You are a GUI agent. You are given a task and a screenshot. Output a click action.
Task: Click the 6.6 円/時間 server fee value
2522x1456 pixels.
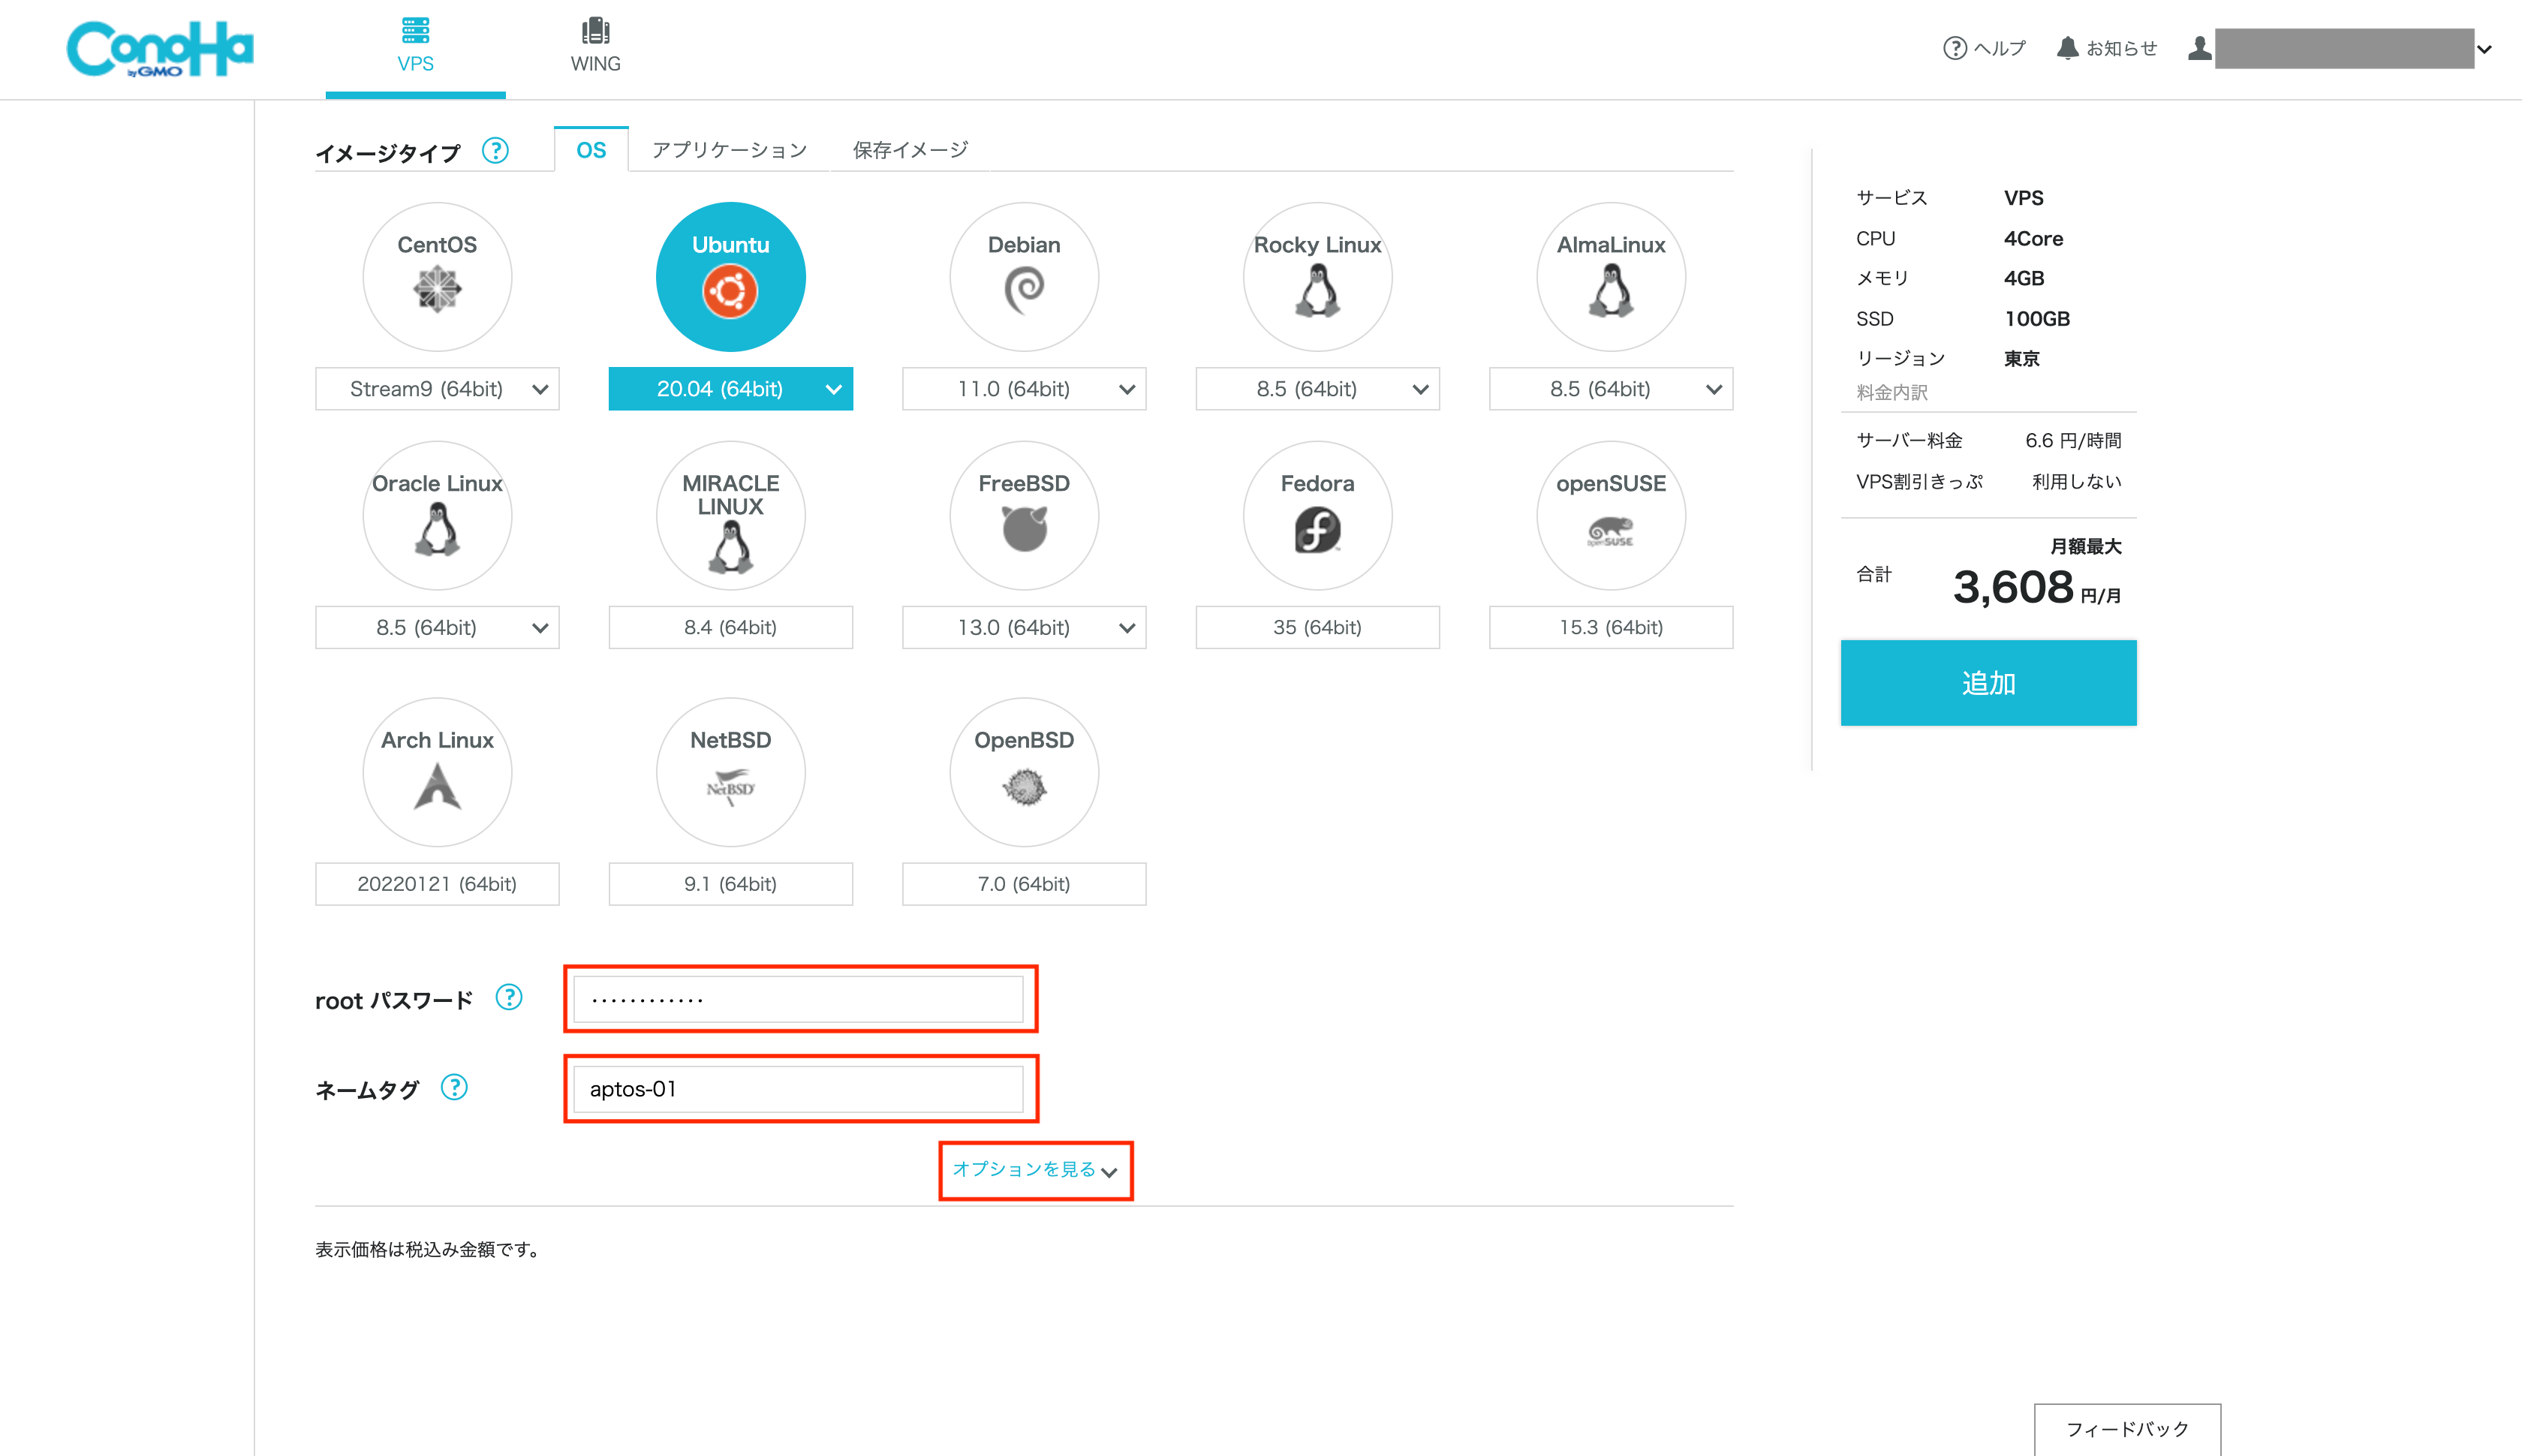coord(2073,441)
